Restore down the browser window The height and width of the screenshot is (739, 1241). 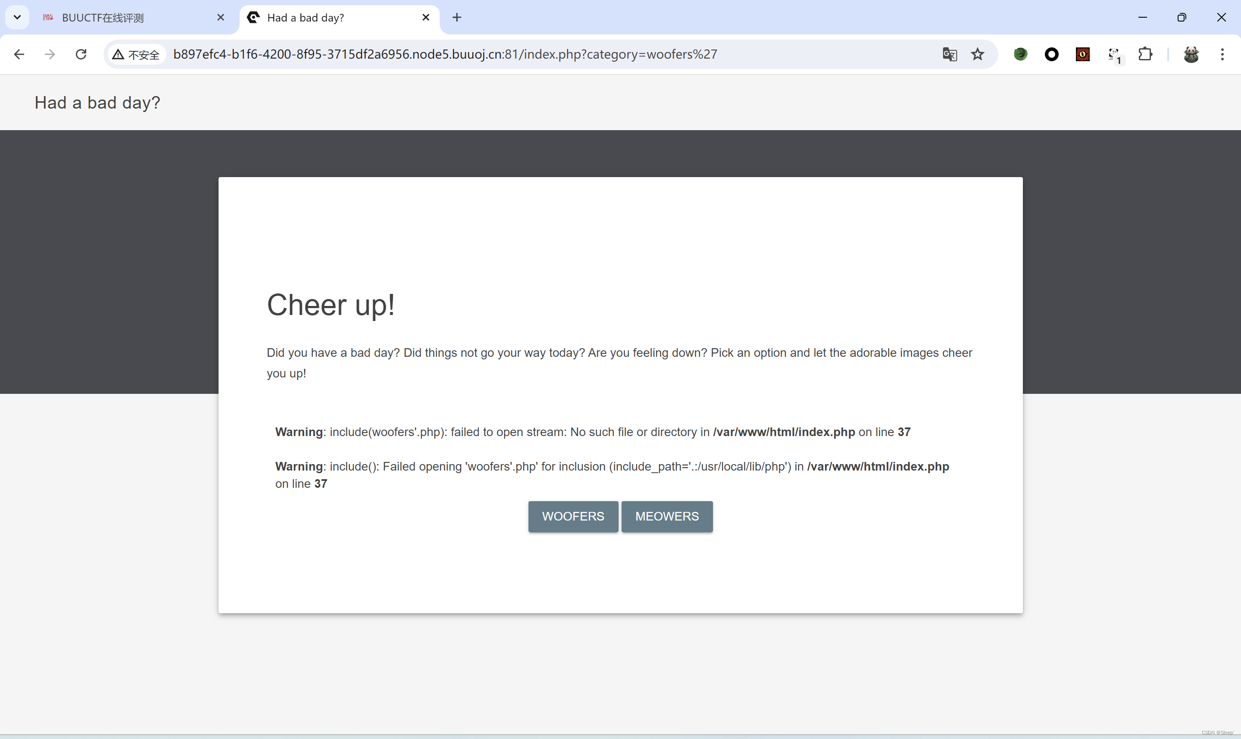(x=1182, y=17)
